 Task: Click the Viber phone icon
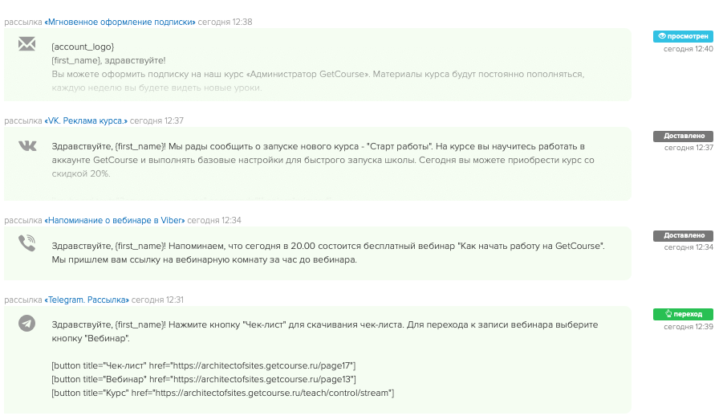[x=28, y=243]
